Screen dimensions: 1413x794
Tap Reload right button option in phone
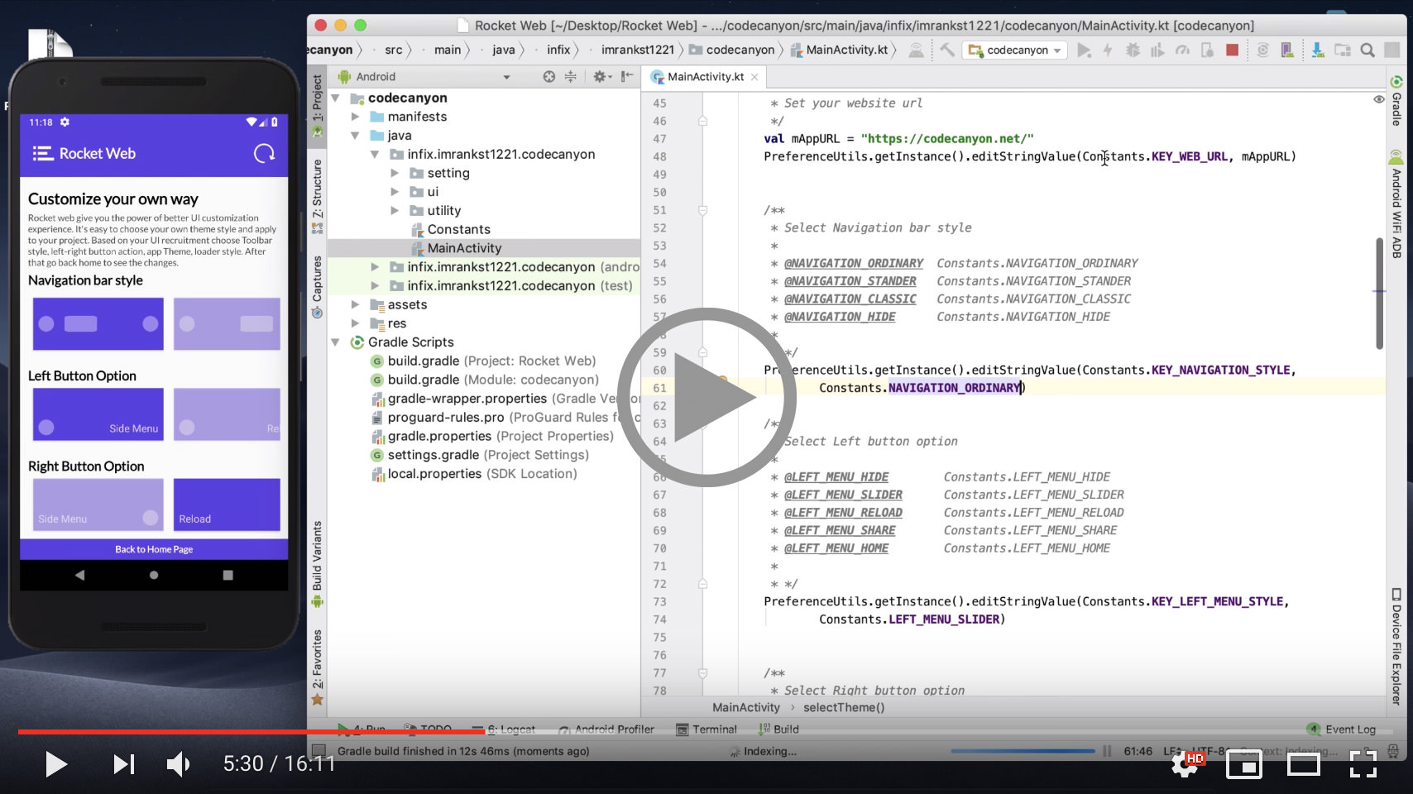click(x=227, y=505)
